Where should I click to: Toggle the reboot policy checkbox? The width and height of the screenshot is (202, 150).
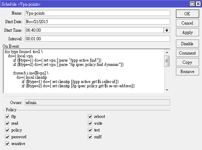[x=90, y=117]
